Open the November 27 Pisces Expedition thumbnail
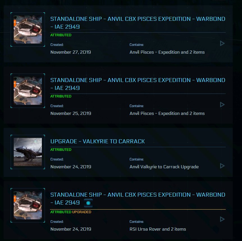This screenshot has height=241, width=242. (28, 29)
